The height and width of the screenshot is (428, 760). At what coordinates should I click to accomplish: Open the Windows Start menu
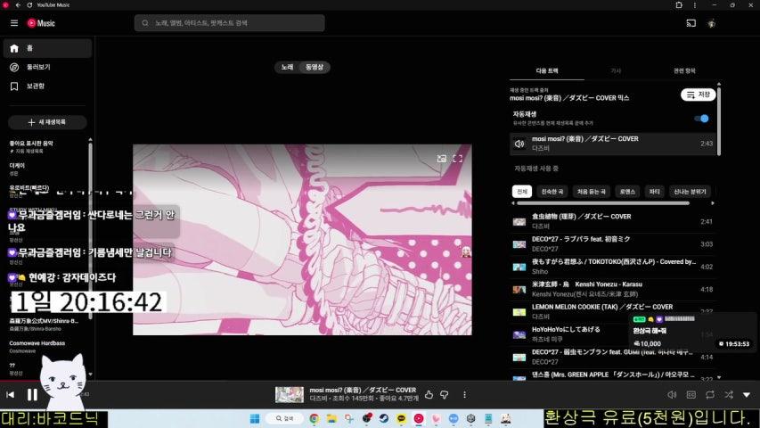[255, 418]
